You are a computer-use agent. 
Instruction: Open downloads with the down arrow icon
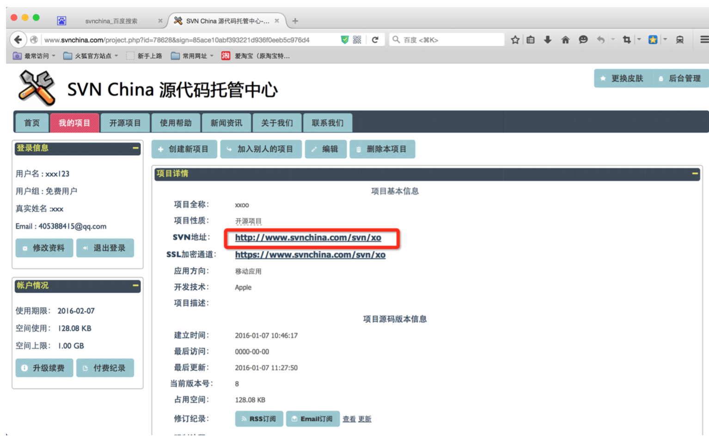[548, 40]
